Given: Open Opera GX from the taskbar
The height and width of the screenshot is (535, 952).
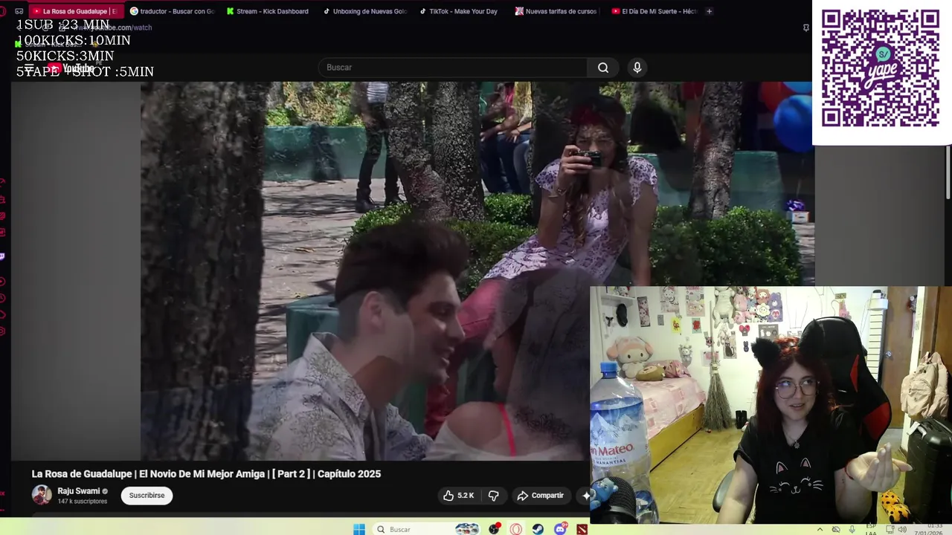Looking at the screenshot, I should tap(516, 529).
